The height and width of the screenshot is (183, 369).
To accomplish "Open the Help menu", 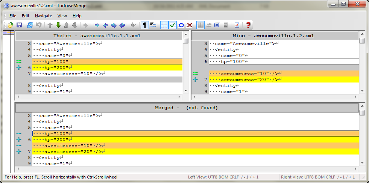I will pyautogui.click(x=77, y=16).
